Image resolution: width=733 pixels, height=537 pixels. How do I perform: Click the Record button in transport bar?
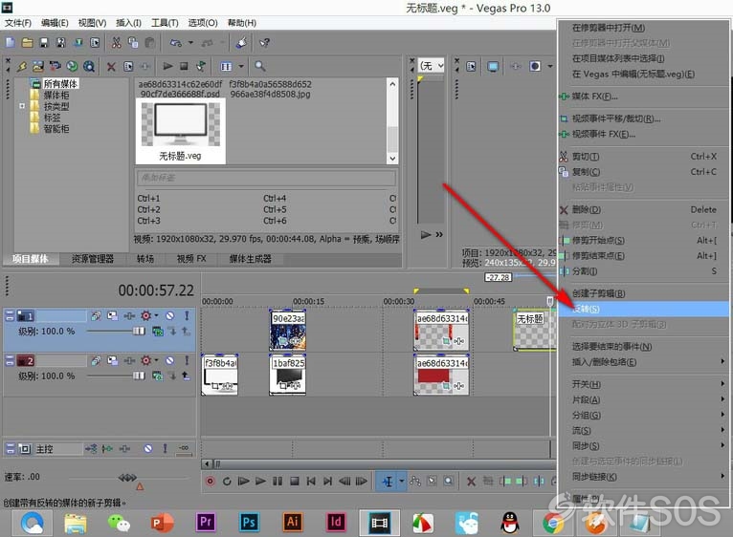click(x=211, y=481)
